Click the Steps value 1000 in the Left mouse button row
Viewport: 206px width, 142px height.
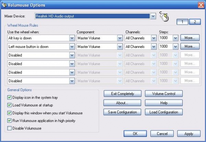coord(164,46)
